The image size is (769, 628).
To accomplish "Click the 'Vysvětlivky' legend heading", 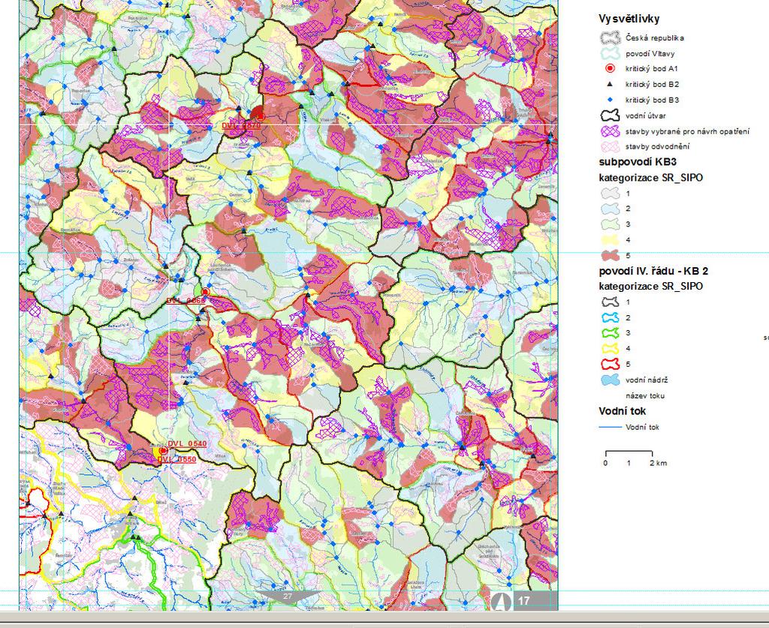I will click(629, 19).
